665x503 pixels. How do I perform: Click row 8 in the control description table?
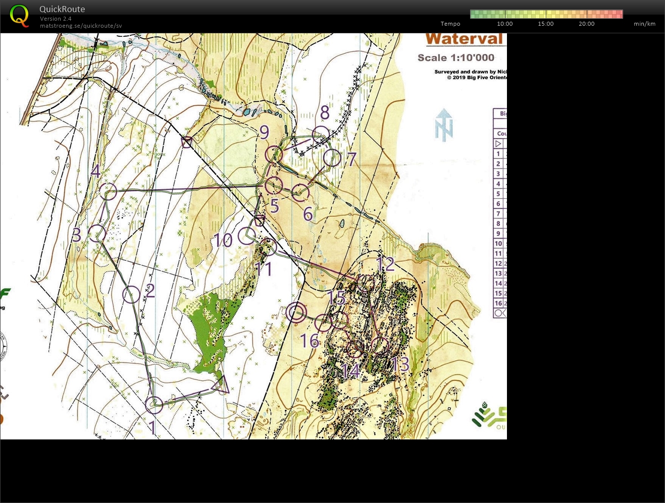[x=500, y=223]
